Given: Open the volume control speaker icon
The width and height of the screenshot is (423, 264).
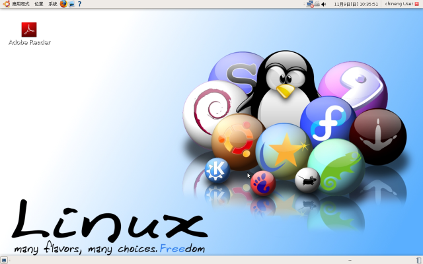Looking at the screenshot, I should 324,4.
